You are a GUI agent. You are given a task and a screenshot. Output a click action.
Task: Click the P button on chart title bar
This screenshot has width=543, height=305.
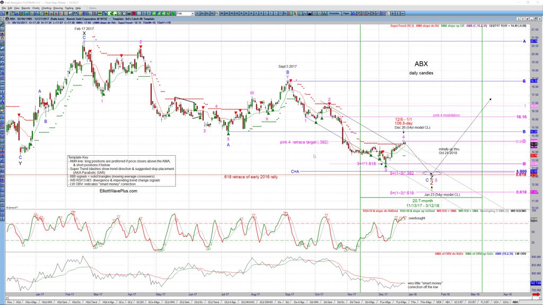pos(523,19)
